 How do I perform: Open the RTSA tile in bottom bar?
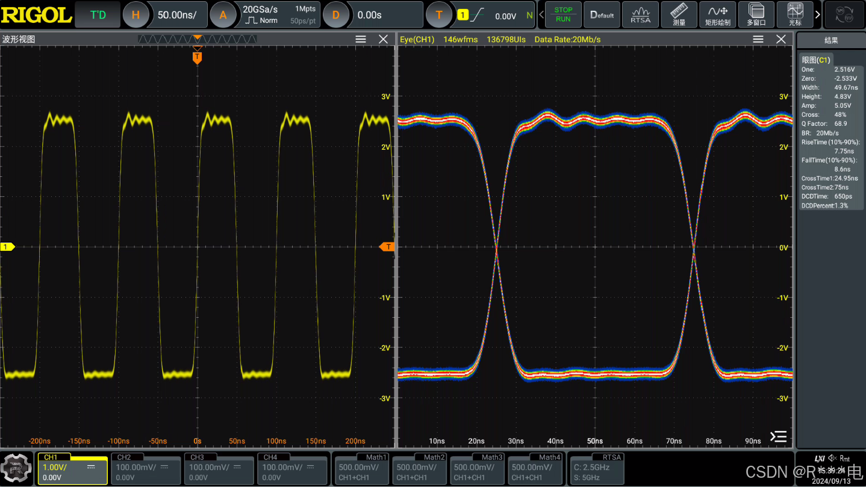pyautogui.click(x=597, y=469)
